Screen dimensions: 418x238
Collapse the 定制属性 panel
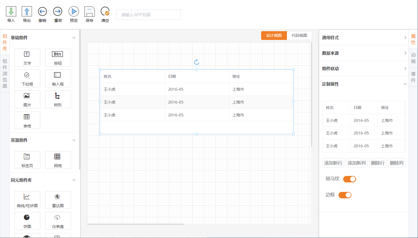pyautogui.click(x=364, y=84)
